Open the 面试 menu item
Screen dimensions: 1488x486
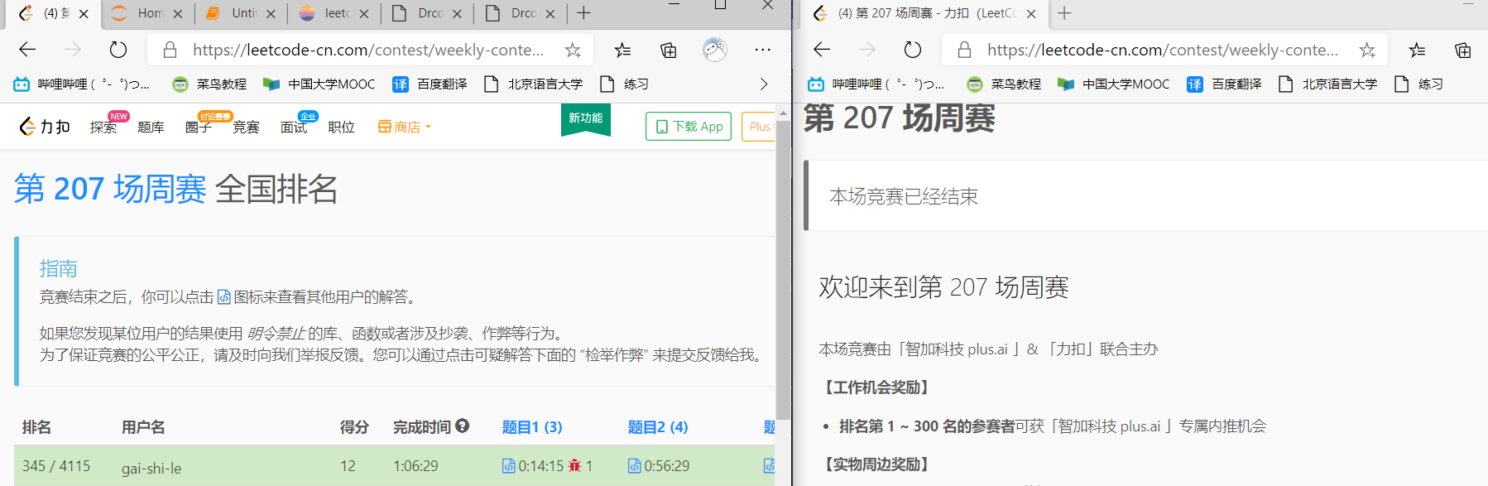(x=294, y=127)
